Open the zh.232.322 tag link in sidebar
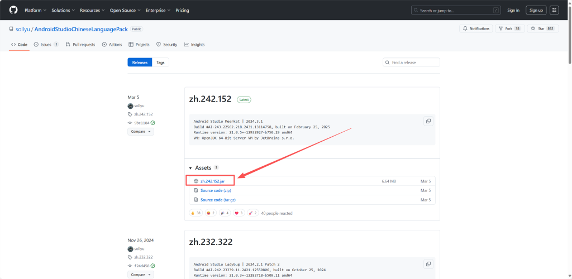 (144, 257)
